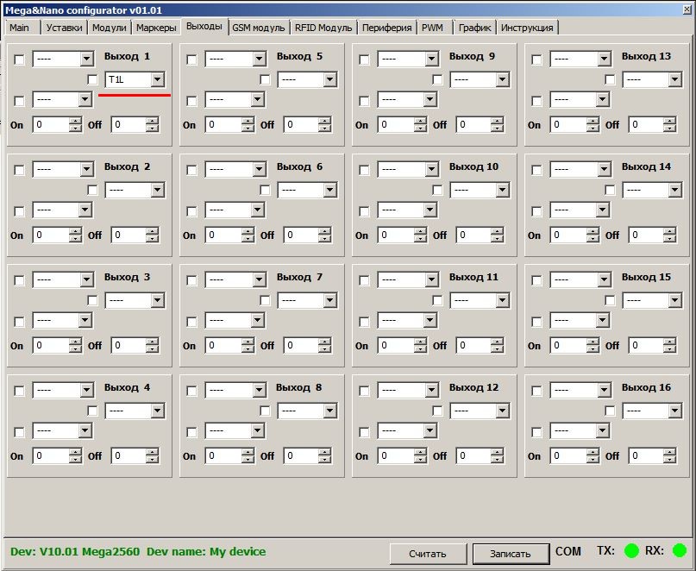The width and height of the screenshot is (696, 571).
Task: Expand the top dropdown in Выход 5 panel
Action: 259,60
